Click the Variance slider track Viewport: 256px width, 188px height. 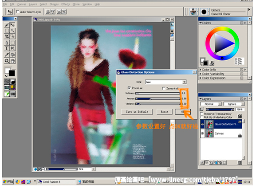158,104
